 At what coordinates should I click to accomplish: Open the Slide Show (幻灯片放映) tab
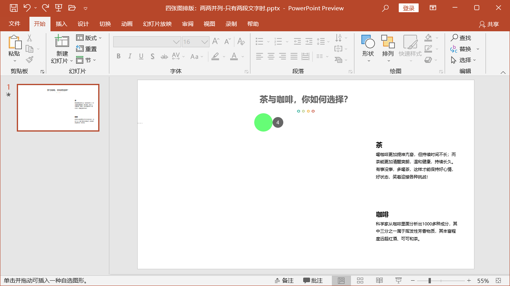click(157, 24)
